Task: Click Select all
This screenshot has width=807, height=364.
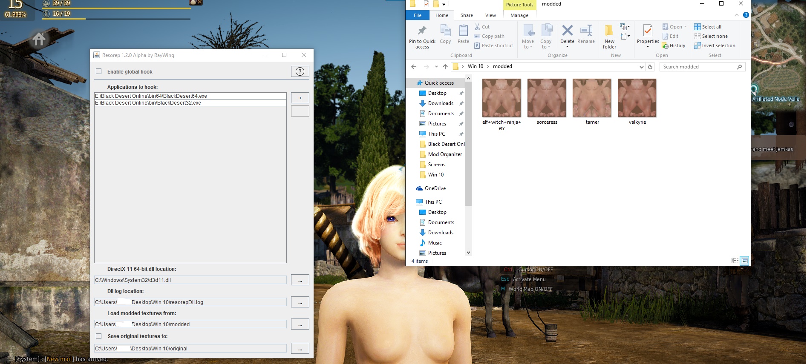Action: (708, 27)
